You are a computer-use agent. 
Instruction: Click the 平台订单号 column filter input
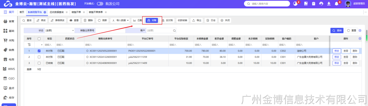point(148,45)
